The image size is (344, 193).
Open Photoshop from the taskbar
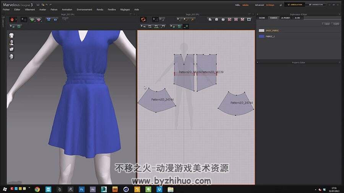[82, 189]
